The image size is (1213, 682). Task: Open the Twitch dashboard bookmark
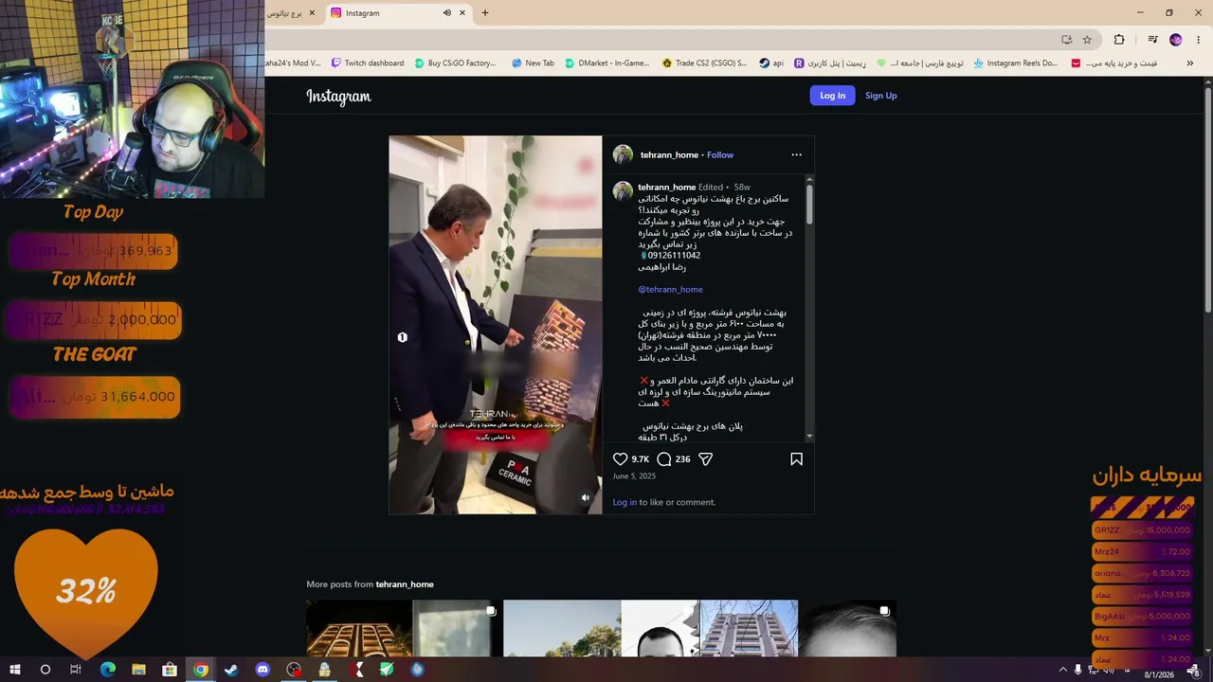(368, 63)
